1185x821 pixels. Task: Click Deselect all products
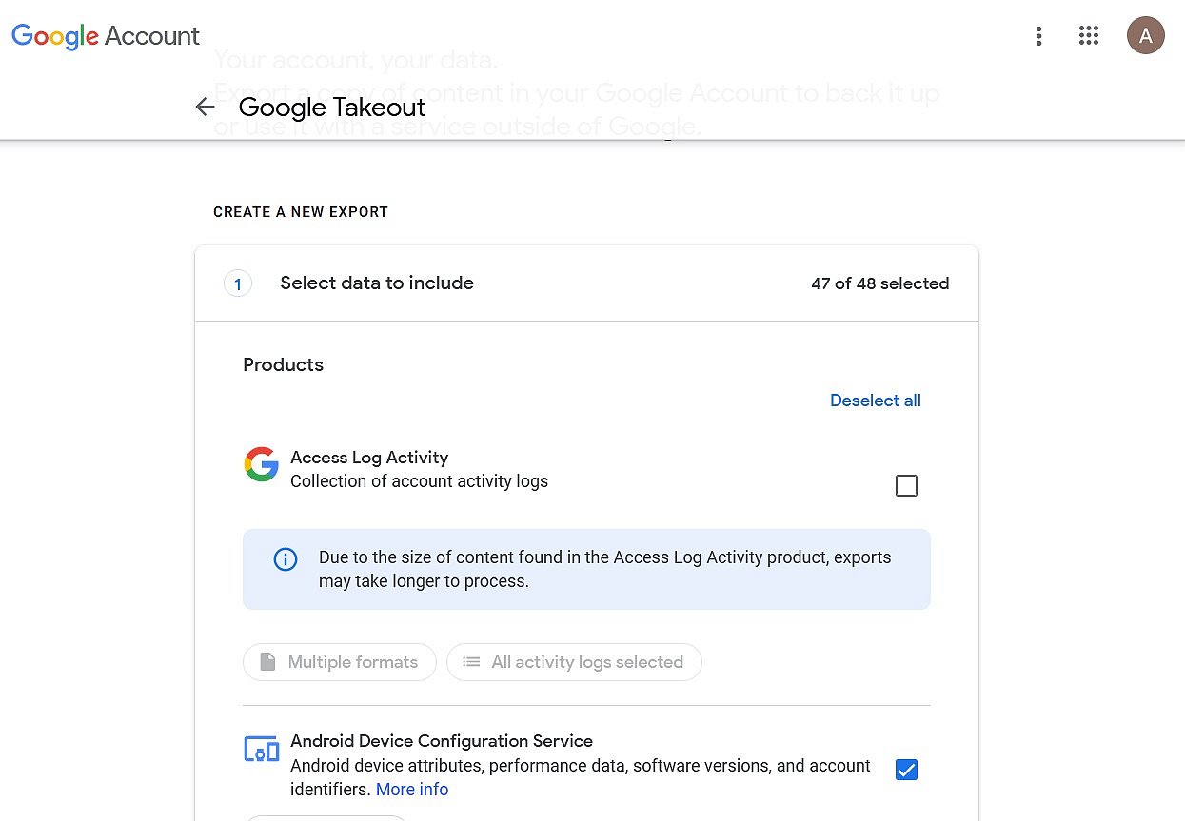[876, 401]
